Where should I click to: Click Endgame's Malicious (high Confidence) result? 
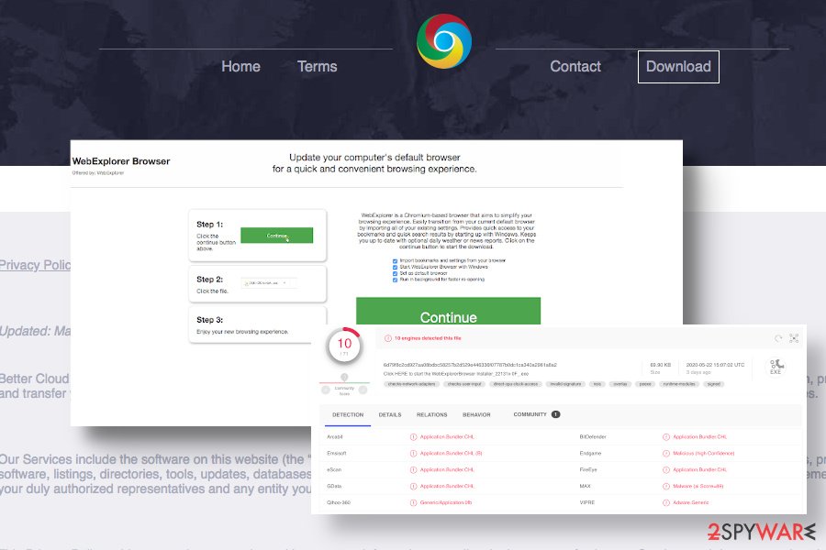click(703, 453)
